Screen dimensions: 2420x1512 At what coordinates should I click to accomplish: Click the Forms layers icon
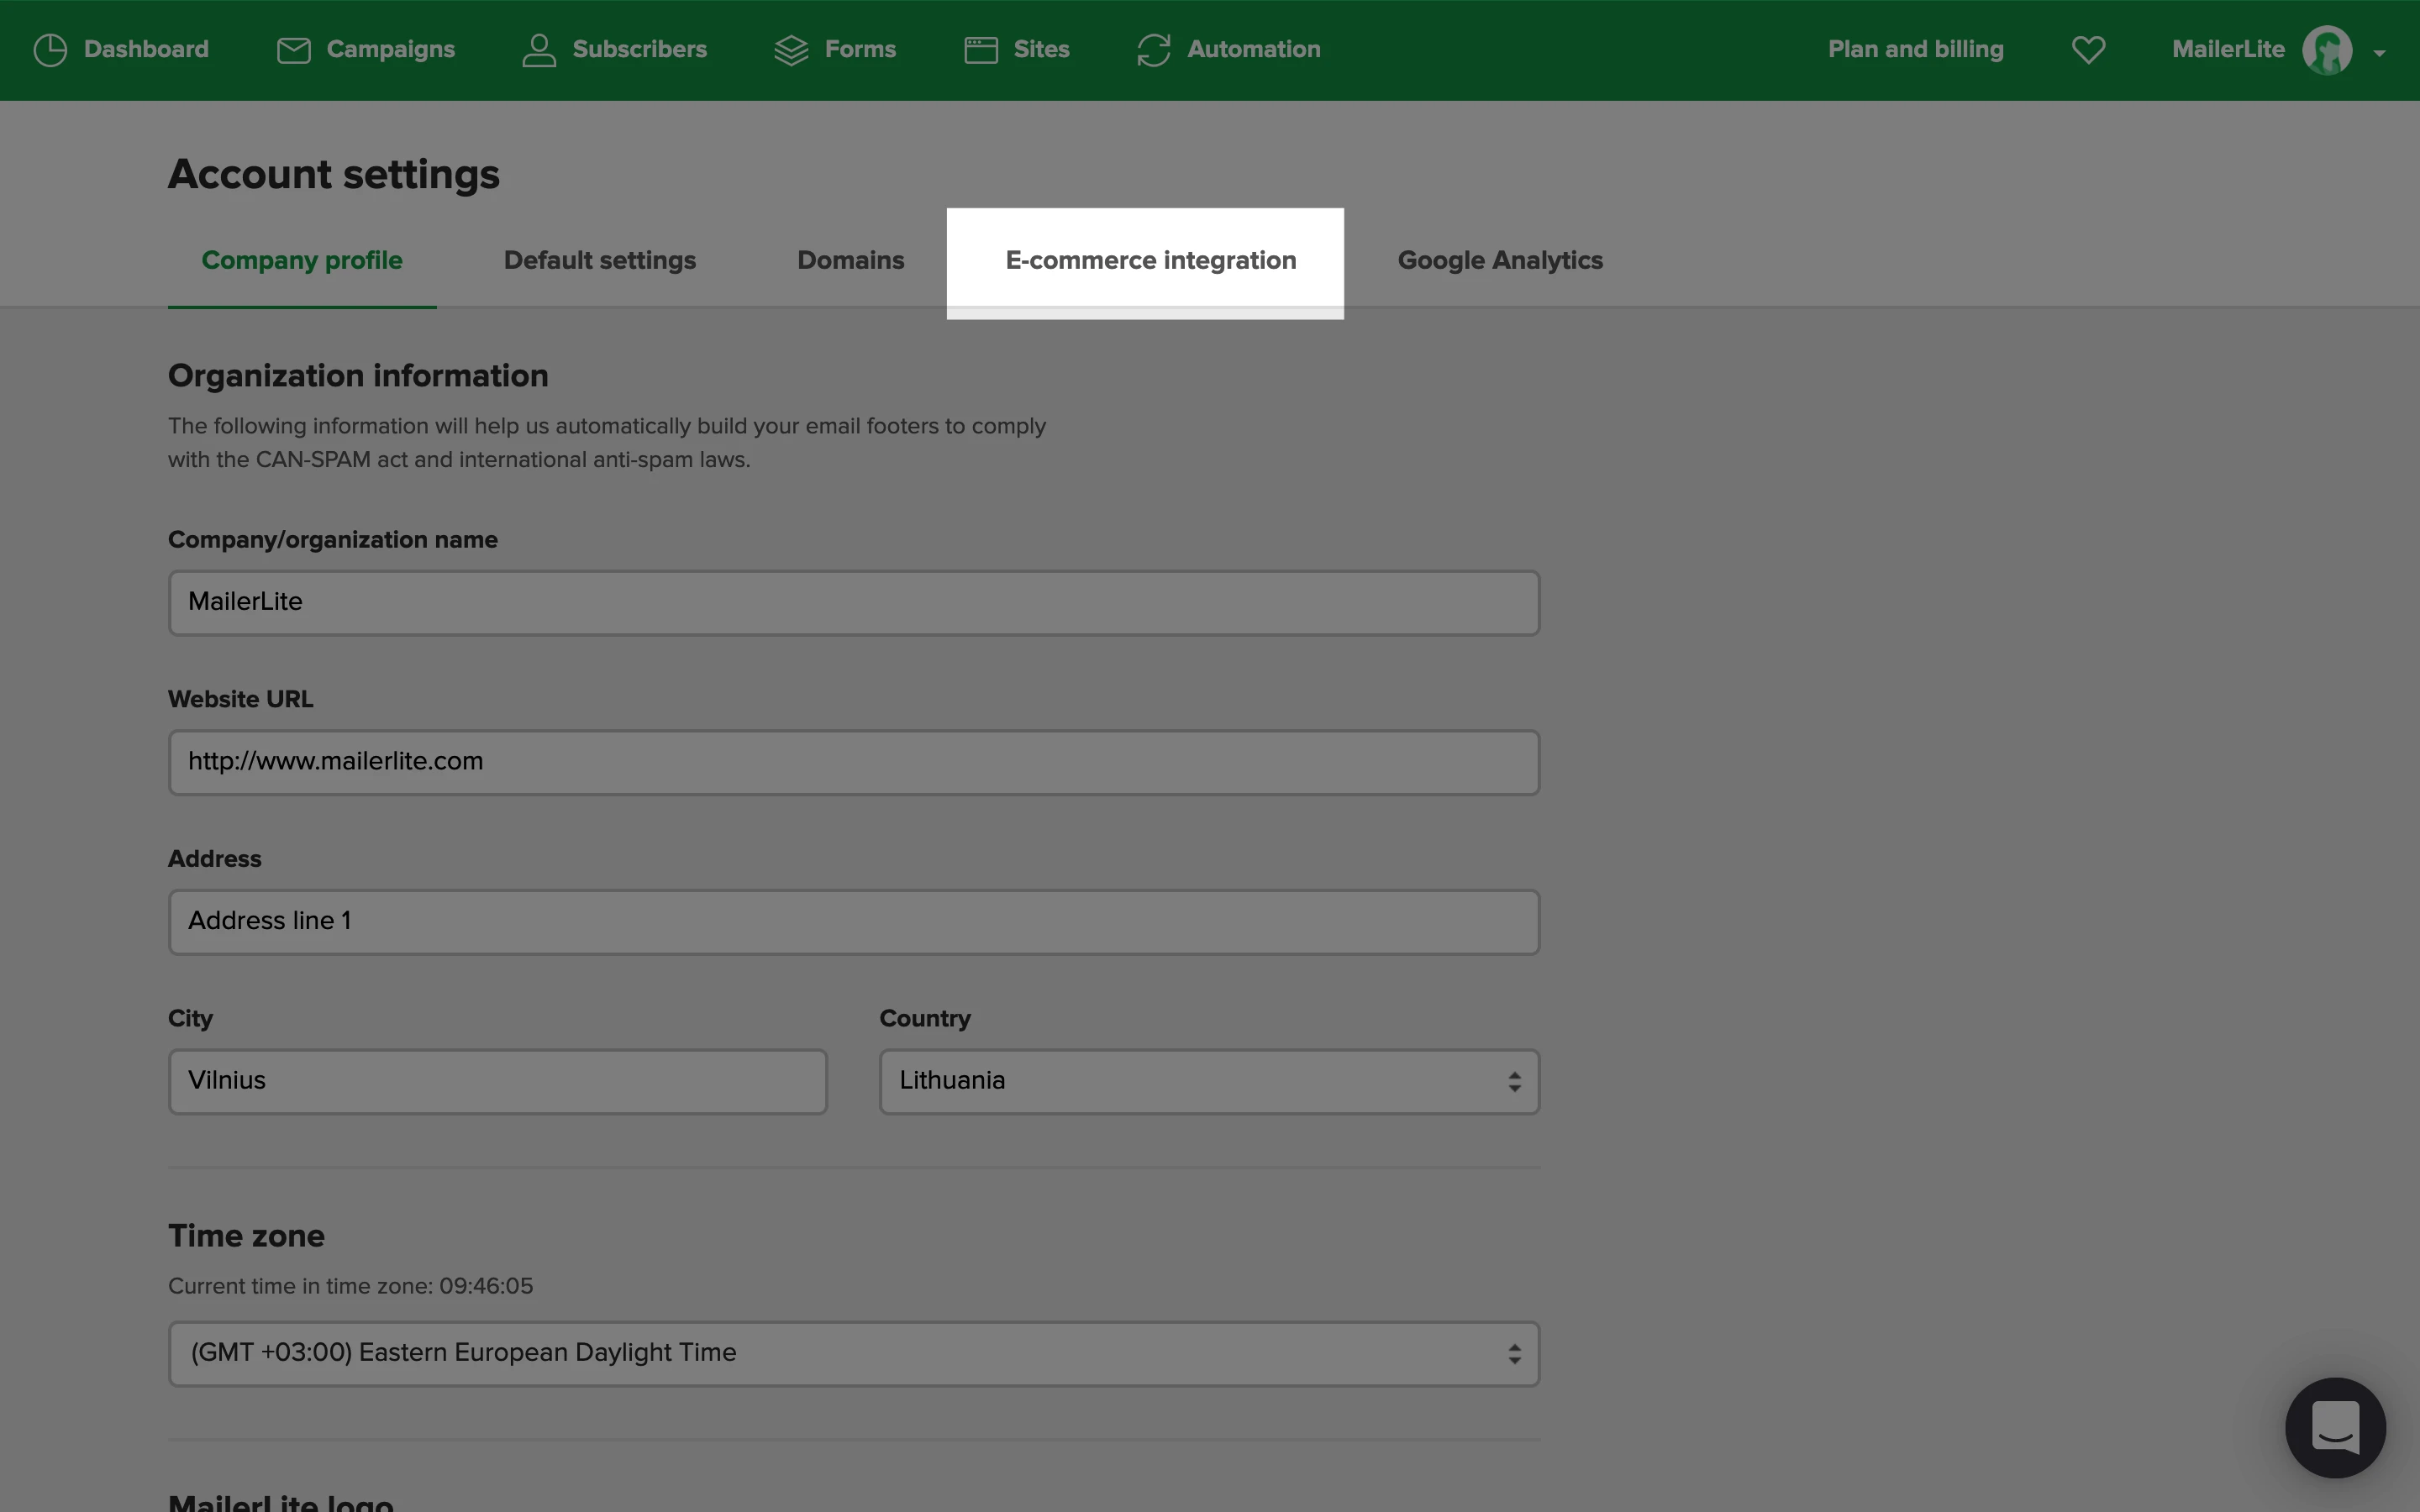[x=791, y=50]
